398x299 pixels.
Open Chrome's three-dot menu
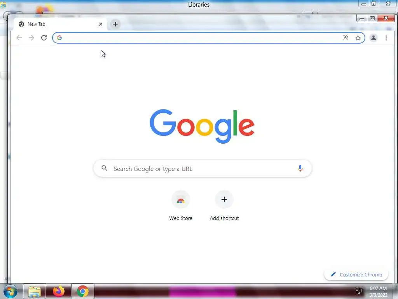point(386,38)
